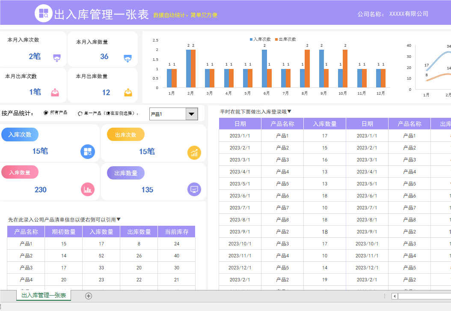Image resolution: width=451 pixels, height=311 pixels.
Task: Click the company name XXXXX有限公司 cell
Action: point(409,14)
